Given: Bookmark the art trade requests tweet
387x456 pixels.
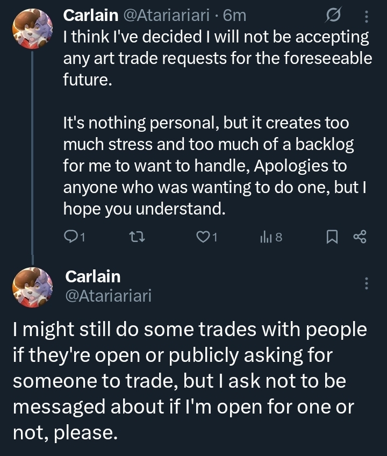Looking at the screenshot, I should (333, 236).
